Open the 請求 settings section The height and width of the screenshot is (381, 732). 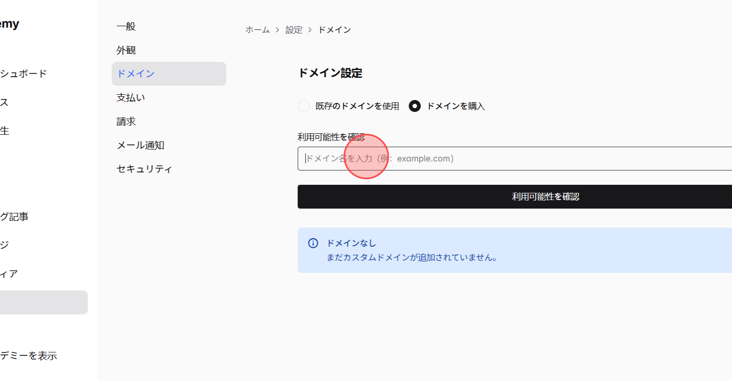pyautogui.click(x=125, y=121)
